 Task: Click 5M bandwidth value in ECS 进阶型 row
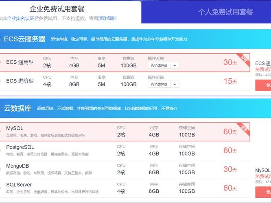pos(101,84)
